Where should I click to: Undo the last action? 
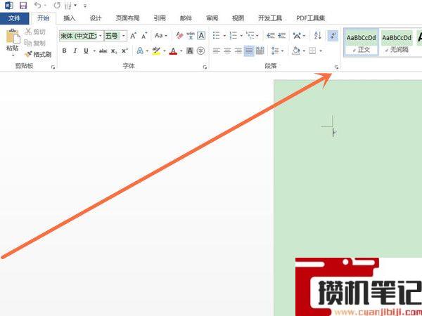38,6
